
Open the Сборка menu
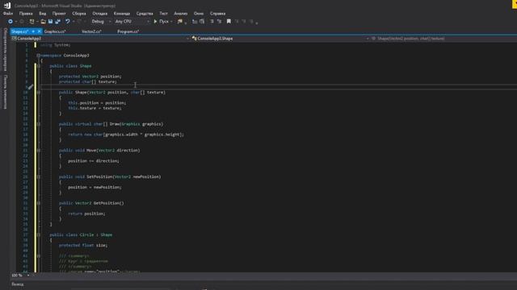tap(79, 14)
